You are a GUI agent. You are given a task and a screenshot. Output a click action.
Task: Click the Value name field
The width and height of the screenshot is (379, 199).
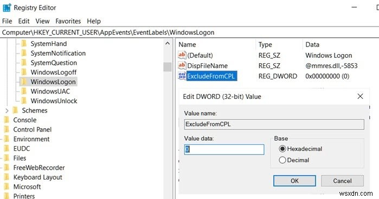tap(274, 124)
